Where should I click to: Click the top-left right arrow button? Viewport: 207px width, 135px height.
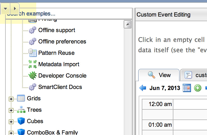coord(15,9)
